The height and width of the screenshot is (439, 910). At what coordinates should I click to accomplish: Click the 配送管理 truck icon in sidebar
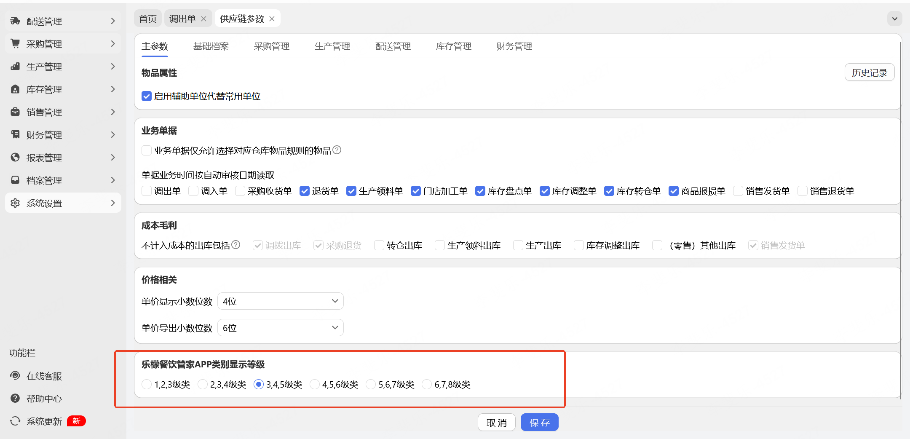(x=15, y=21)
